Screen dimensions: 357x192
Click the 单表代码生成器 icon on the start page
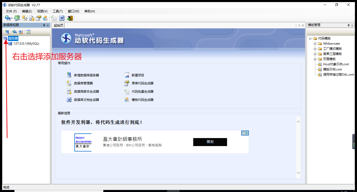[x=126, y=83]
